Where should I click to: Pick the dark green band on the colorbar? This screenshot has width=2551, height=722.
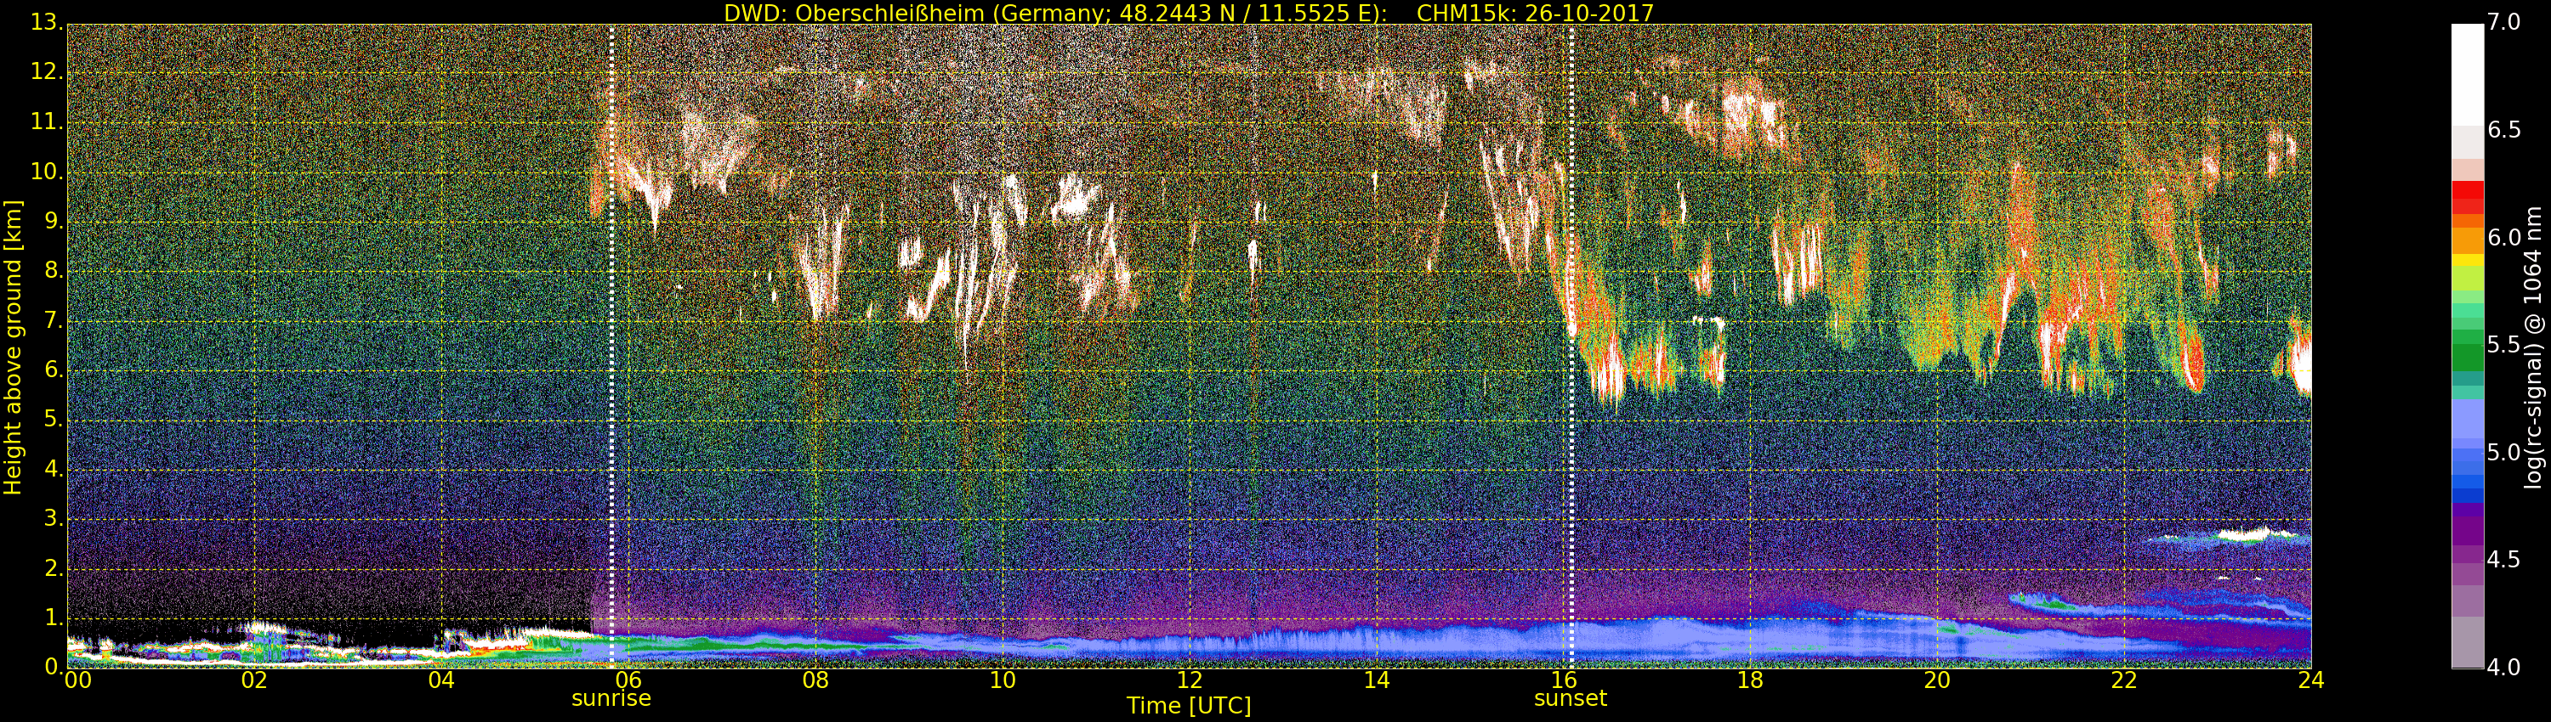pos(2467,356)
